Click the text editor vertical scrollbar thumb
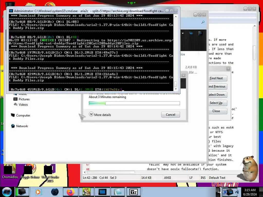263x197 pixels. point(254,53)
